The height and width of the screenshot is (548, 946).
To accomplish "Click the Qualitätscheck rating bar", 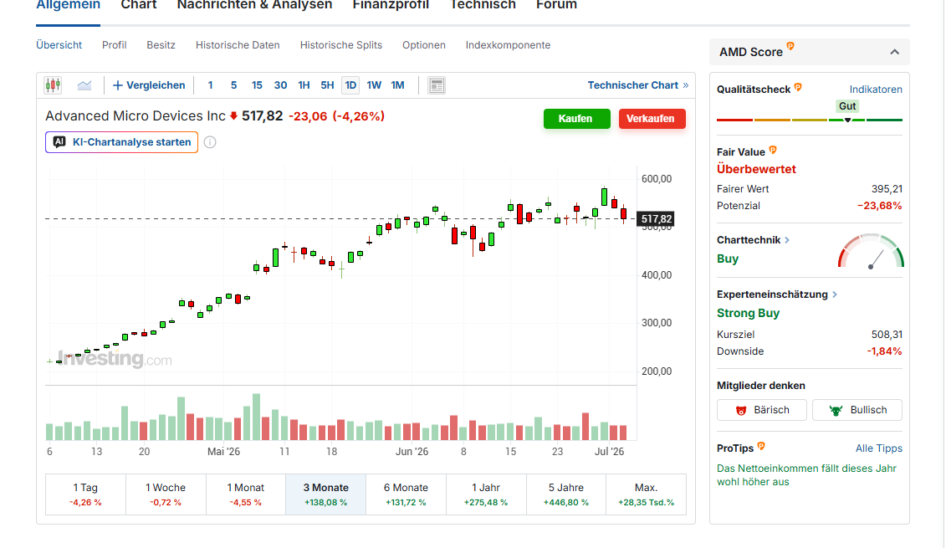I will 810,120.
